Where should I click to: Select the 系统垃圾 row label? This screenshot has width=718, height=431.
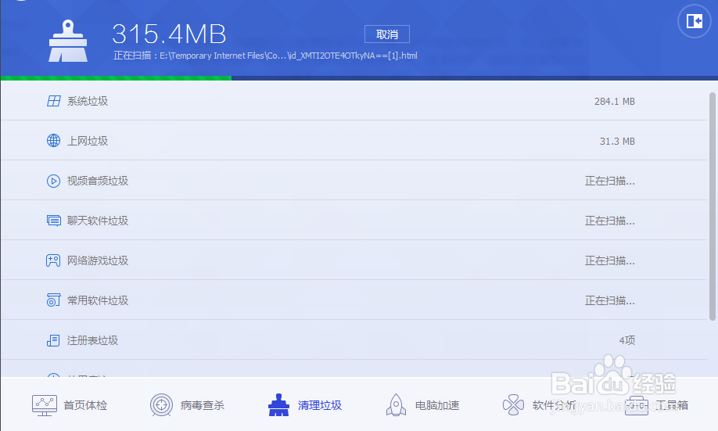[x=88, y=101]
